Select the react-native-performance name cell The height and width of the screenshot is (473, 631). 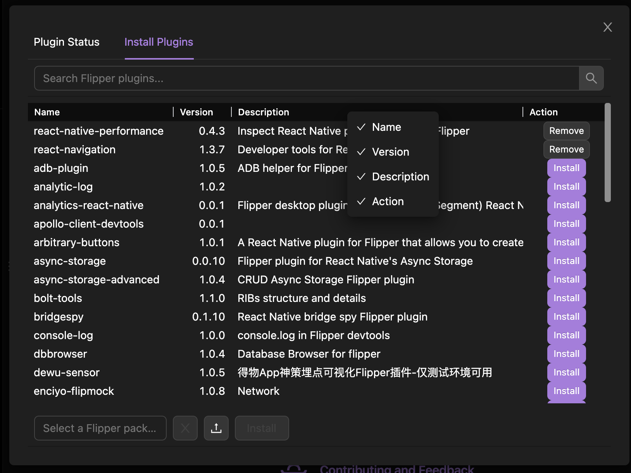click(98, 131)
